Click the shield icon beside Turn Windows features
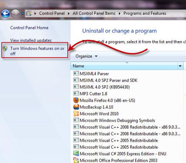Screen dimensions: 186x163 [x=5, y=48]
